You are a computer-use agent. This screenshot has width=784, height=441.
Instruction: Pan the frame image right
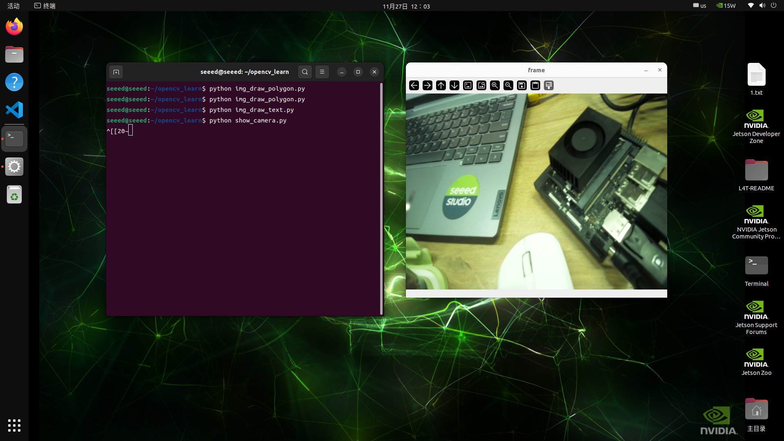tap(428, 85)
